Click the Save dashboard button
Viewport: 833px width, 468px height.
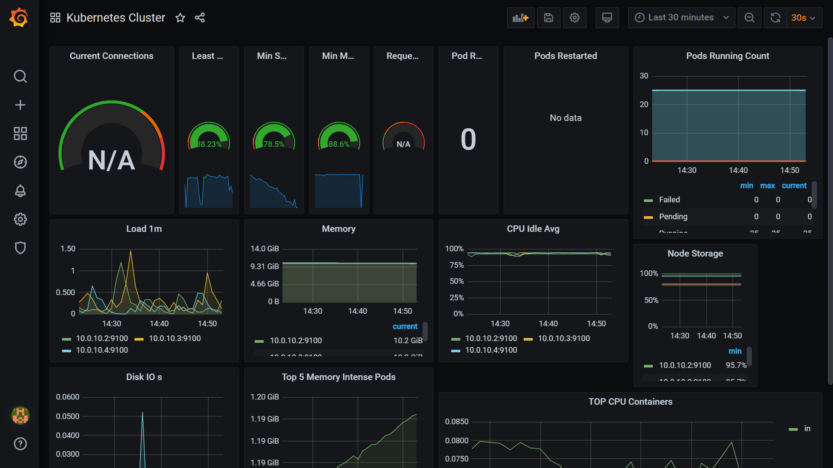tap(548, 18)
